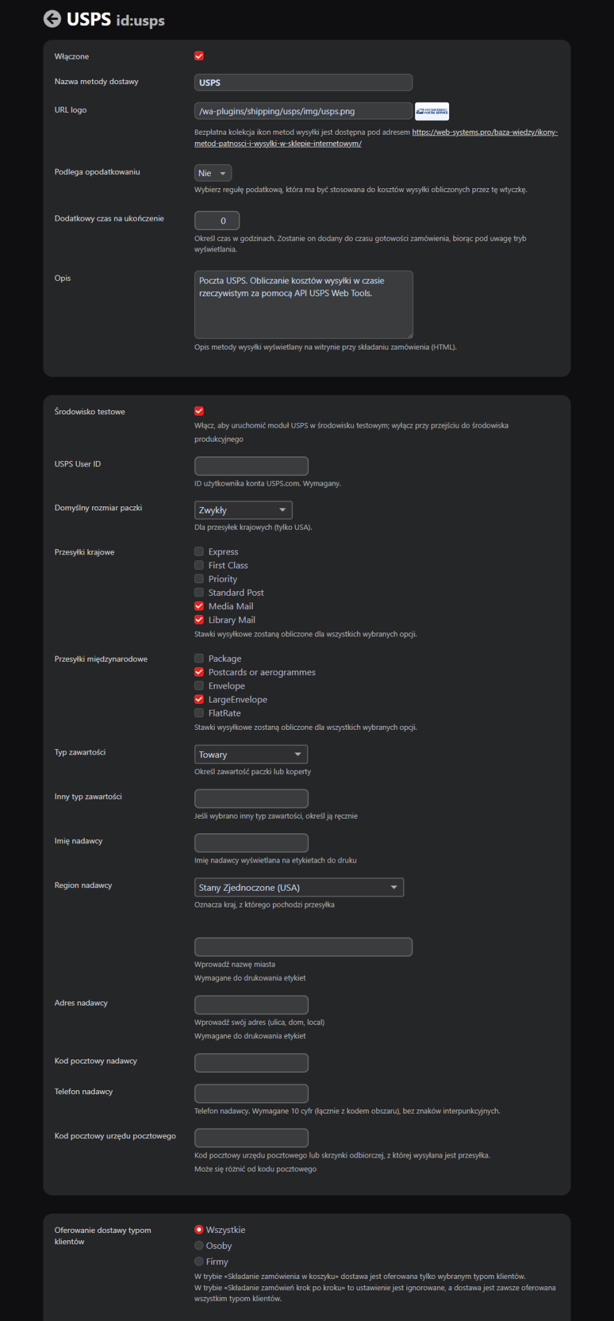The image size is (614, 1321).
Task: Click the USPS User ID field
Action: (x=251, y=466)
